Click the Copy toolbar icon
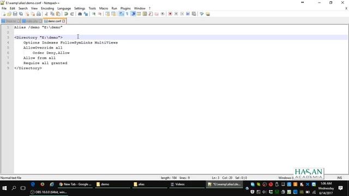Viewport: 349px width, 196px height. (52, 14)
